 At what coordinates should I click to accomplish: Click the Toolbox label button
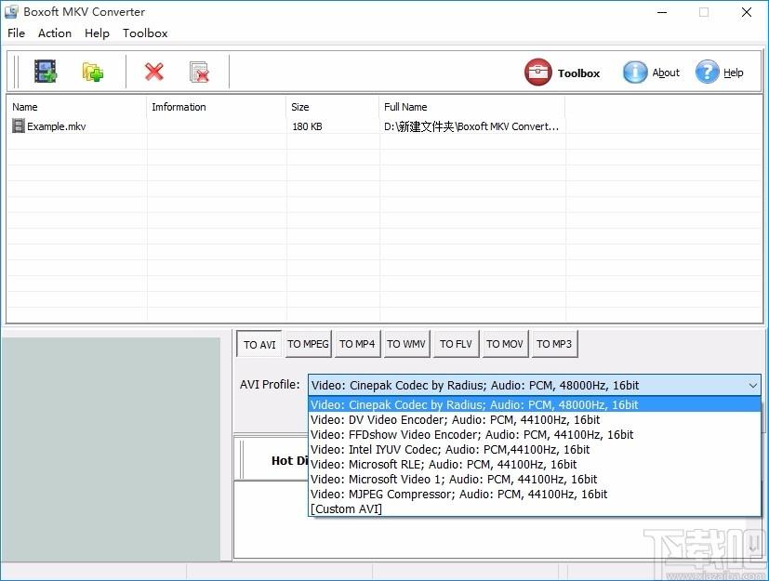point(578,73)
